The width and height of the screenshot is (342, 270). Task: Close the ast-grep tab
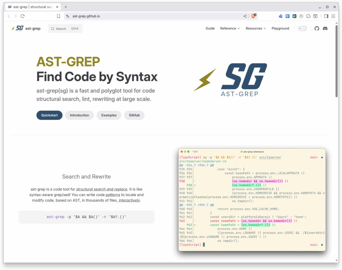57,7
